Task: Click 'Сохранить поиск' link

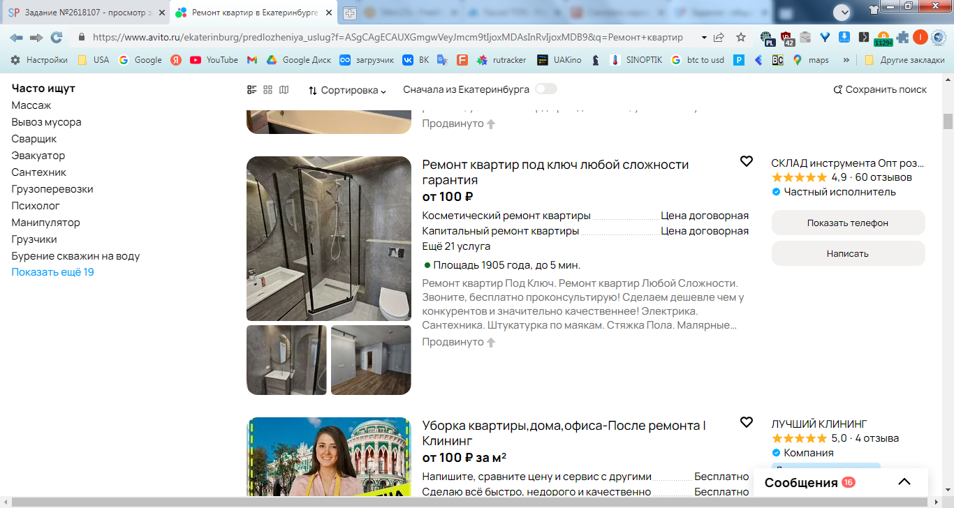Action: [x=880, y=89]
